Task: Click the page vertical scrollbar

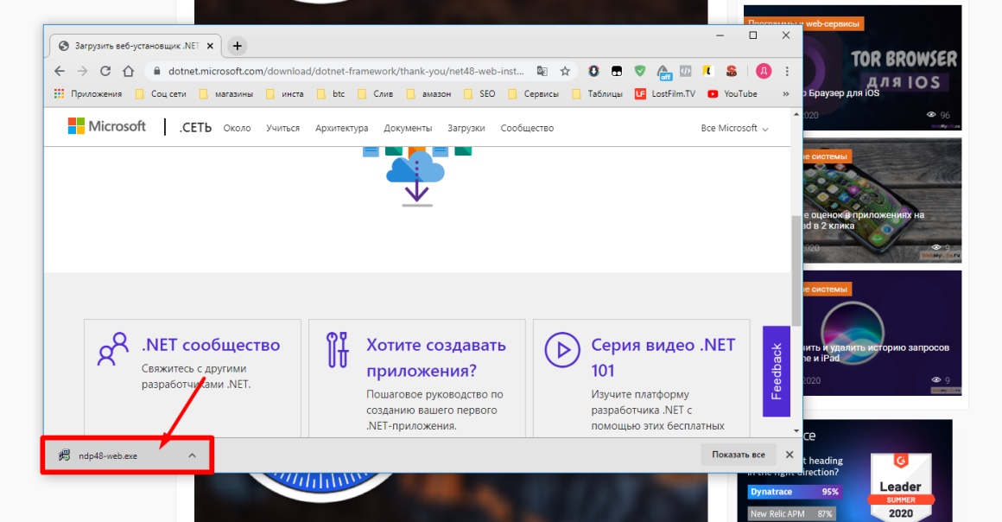Action: click(x=796, y=272)
